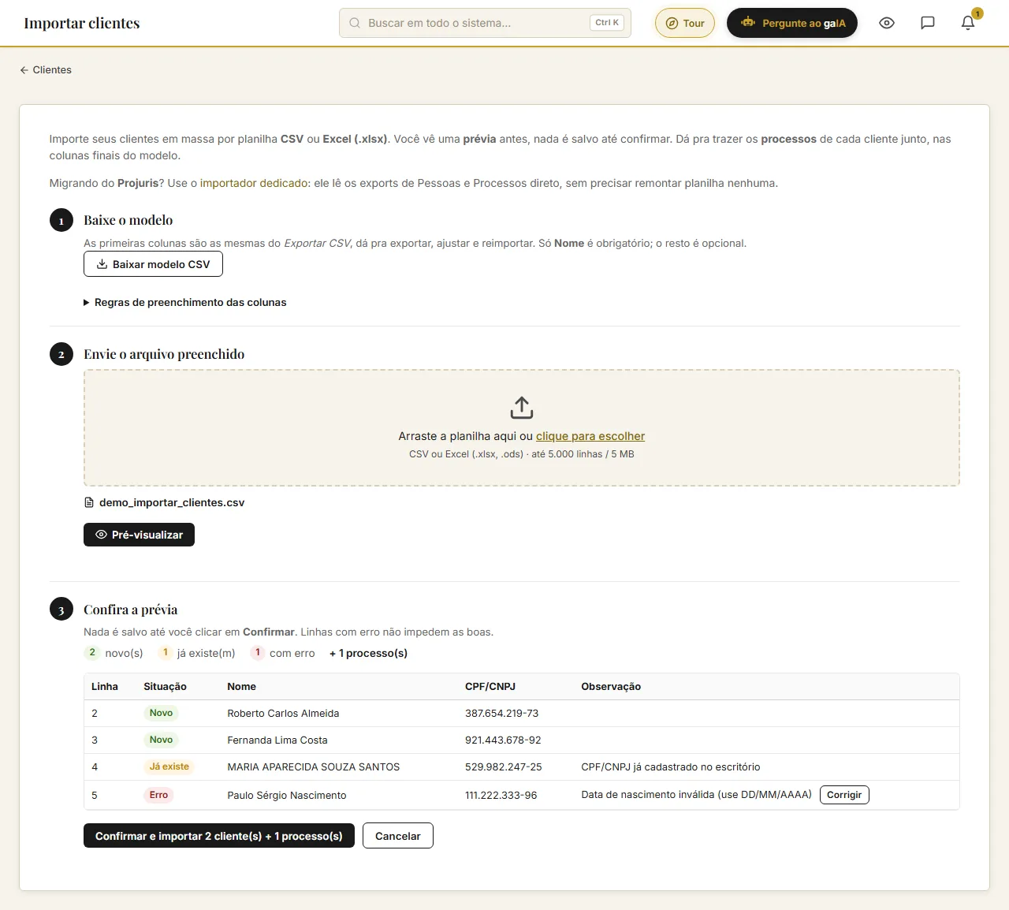Click the upload arrow icon in dropzone
This screenshot has height=910, width=1009.
coord(522,408)
